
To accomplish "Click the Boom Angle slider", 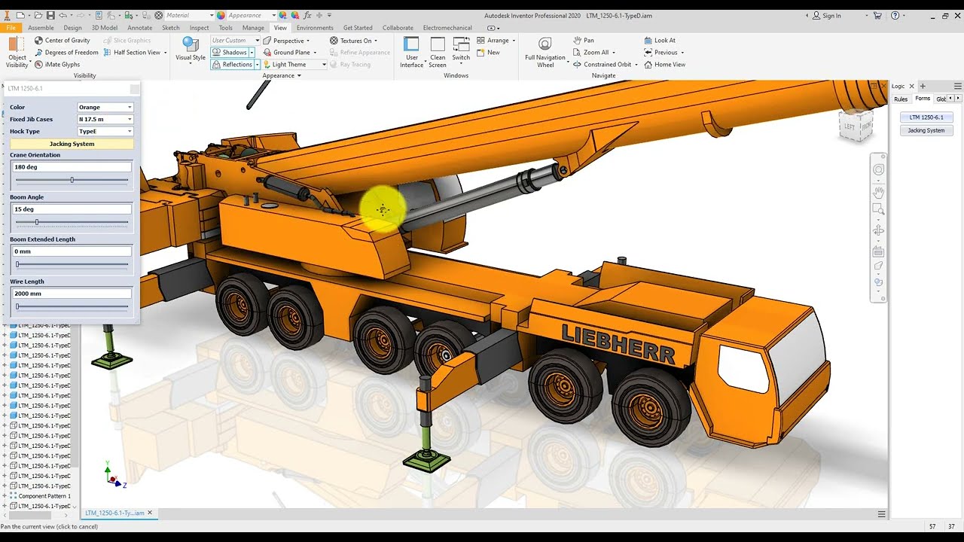I will point(72,222).
